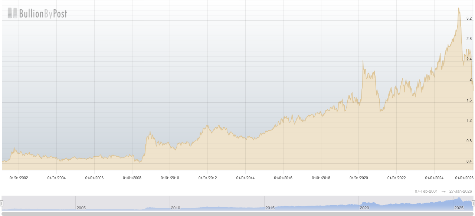Screen dimensions: 475x216
Task: Click the 01/01/2004 axis label
Action: (x=56, y=178)
